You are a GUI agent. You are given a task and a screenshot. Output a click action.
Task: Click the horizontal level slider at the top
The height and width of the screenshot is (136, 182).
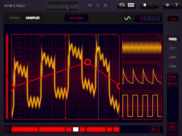click(62, 7)
